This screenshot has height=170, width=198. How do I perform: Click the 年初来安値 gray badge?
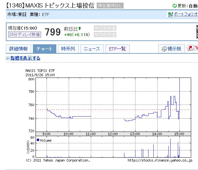click(x=105, y=35)
